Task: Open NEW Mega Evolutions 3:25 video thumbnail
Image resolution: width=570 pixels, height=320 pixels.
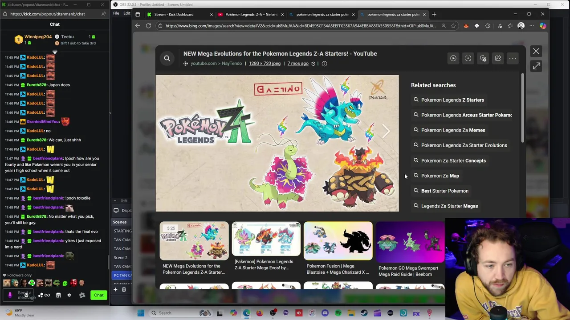Action: (x=194, y=241)
